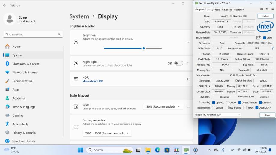Viewport: 276px width, 155px height.
Task: Follow the More about HDR link
Action: pyautogui.click(x=93, y=81)
